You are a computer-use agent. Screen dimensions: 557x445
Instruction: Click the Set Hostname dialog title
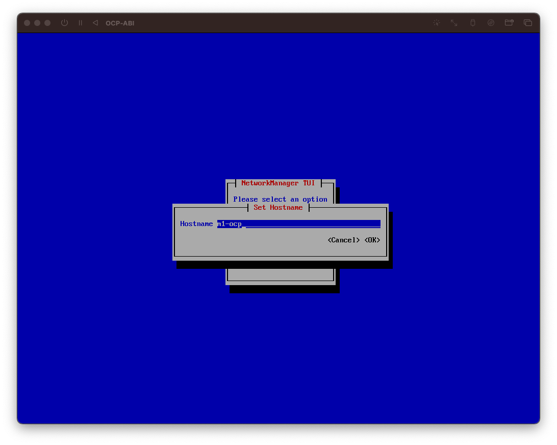point(278,207)
